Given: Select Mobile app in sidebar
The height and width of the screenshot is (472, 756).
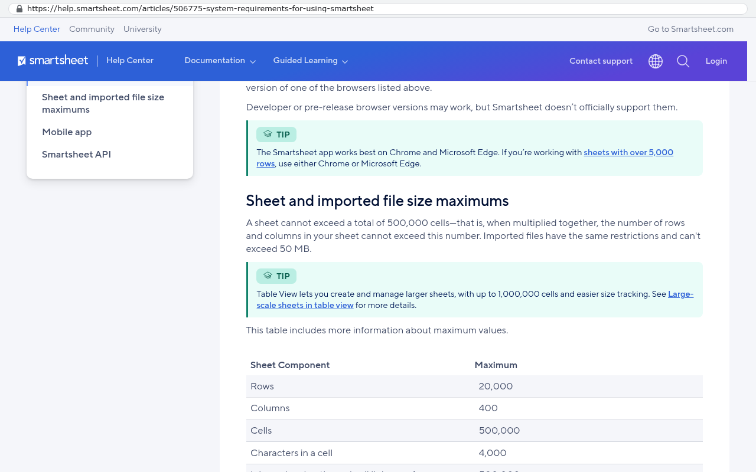Looking at the screenshot, I should click(67, 132).
